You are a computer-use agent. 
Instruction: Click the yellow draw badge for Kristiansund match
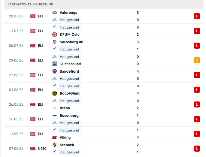point(197,60)
